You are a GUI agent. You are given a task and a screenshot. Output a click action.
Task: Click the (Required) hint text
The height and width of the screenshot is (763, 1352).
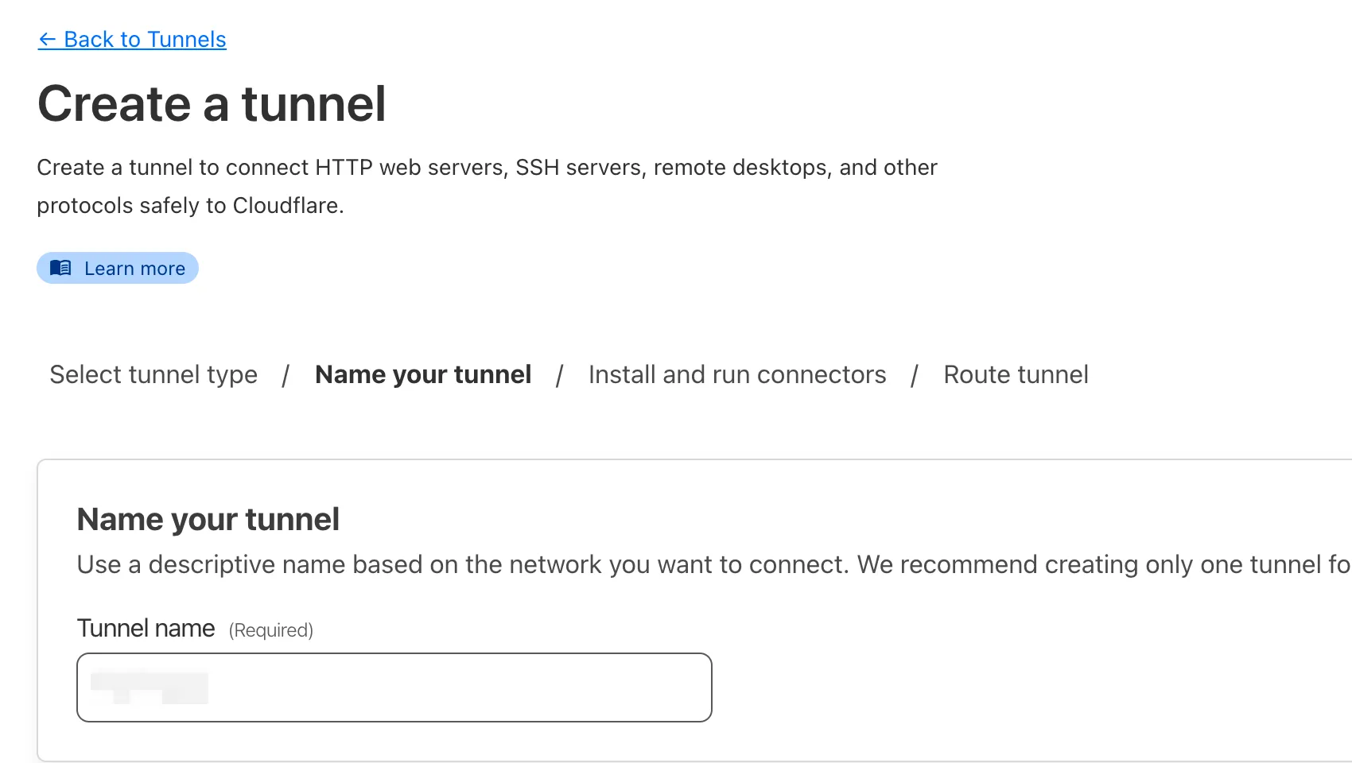[271, 630]
